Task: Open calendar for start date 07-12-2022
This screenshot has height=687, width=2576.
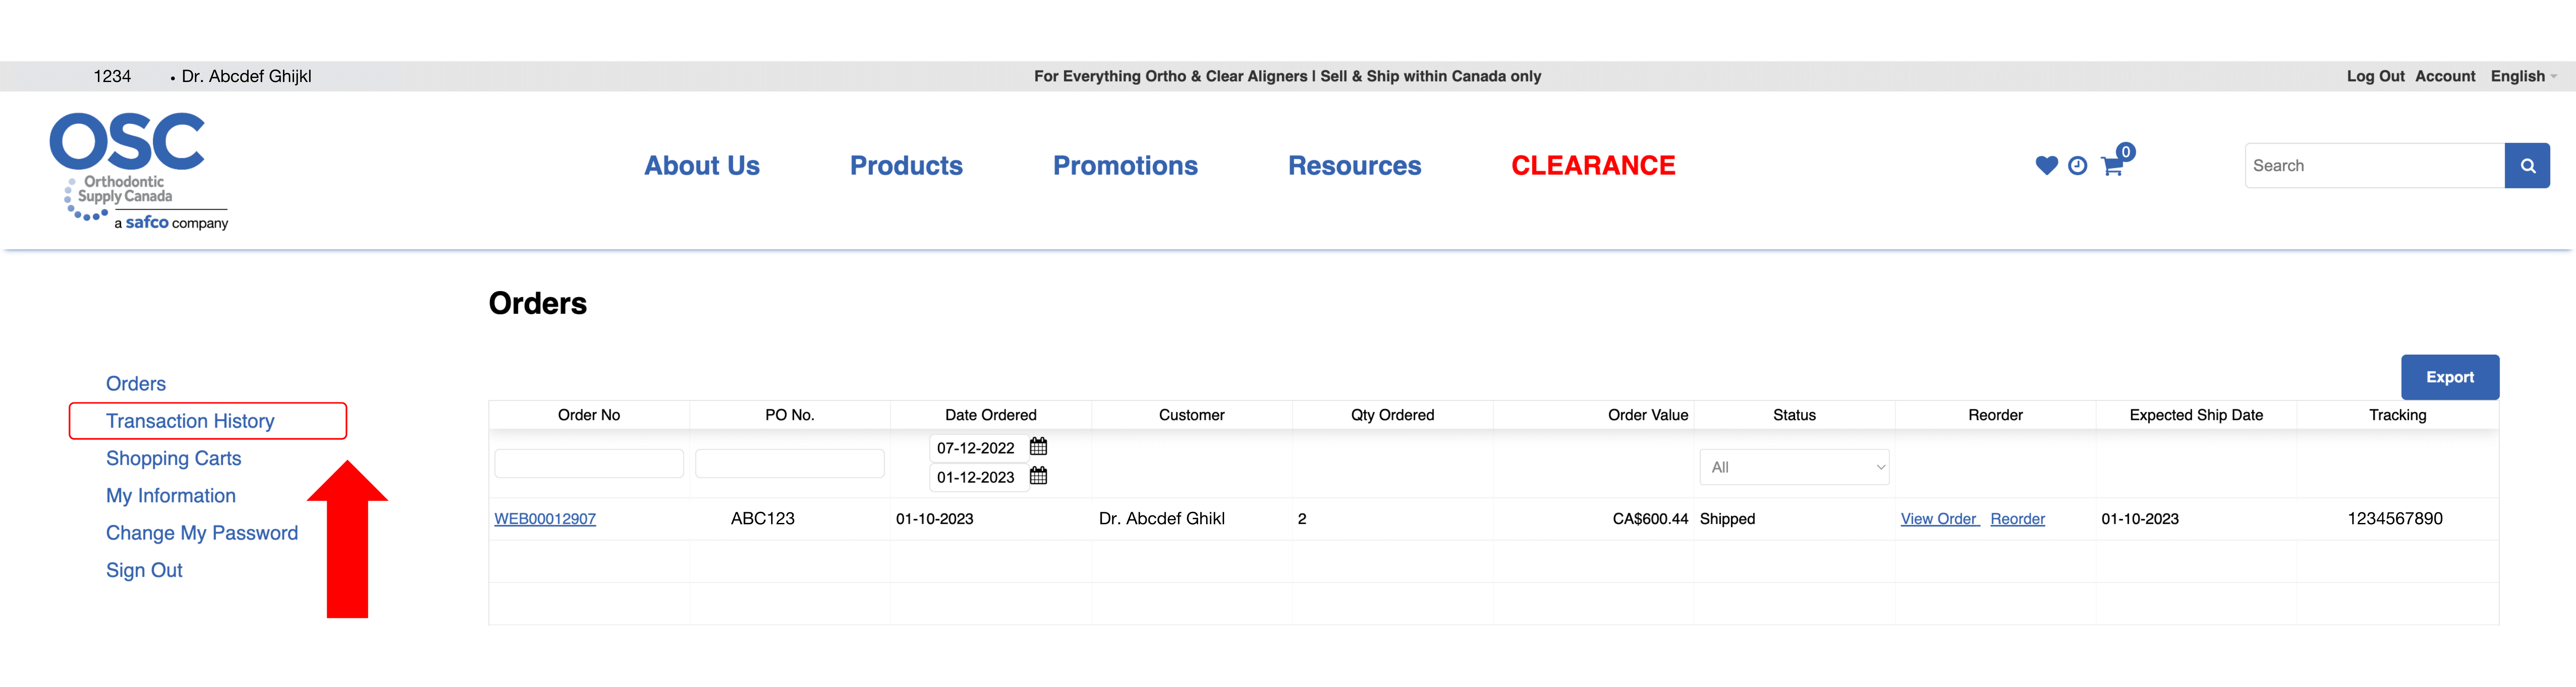Action: point(1038,446)
